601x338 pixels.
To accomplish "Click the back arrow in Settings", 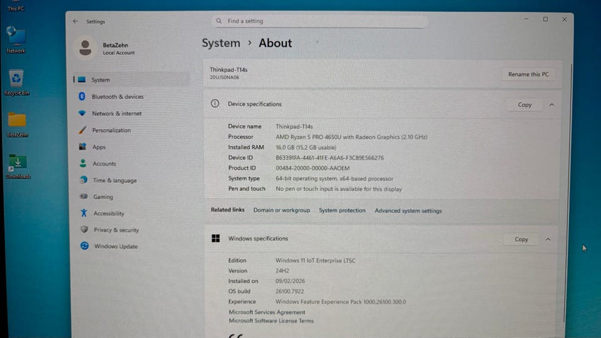I will (76, 21).
